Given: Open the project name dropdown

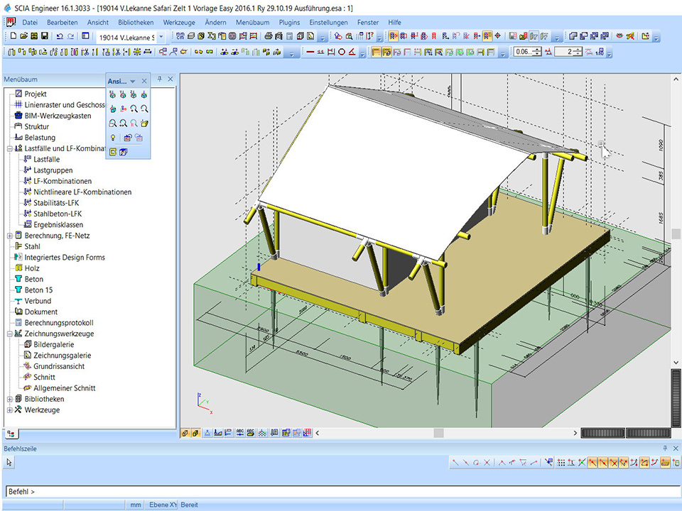Looking at the screenshot, I should tap(161, 37).
